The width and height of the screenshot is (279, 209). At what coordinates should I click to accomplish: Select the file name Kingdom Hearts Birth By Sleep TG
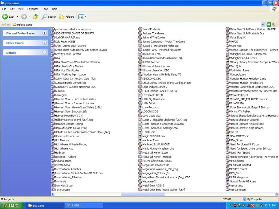pyautogui.click(x=162, y=75)
